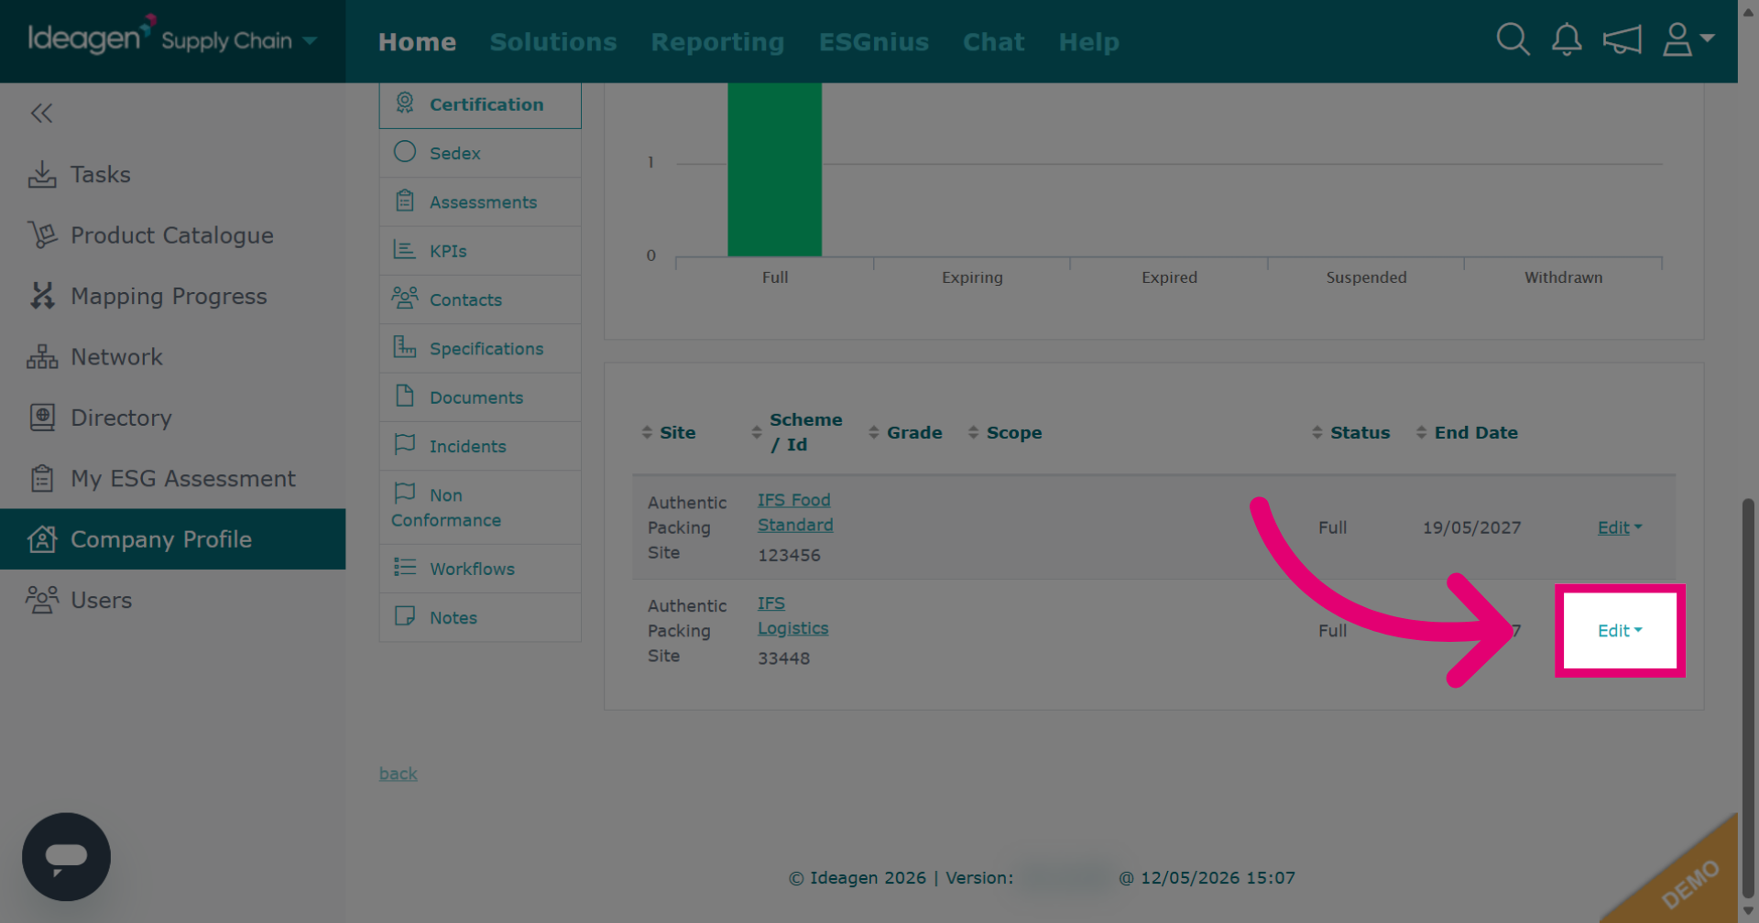Click the Contacts people icon
Screen dimensions: 1759x923
click(x=405, y=298)
